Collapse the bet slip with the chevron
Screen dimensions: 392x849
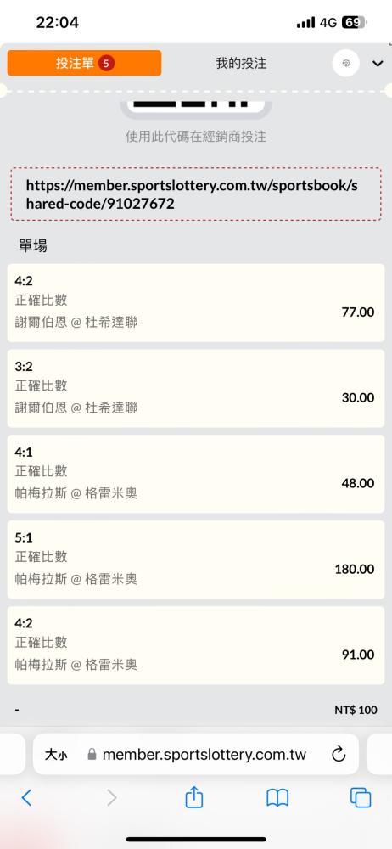coord(378,64)
